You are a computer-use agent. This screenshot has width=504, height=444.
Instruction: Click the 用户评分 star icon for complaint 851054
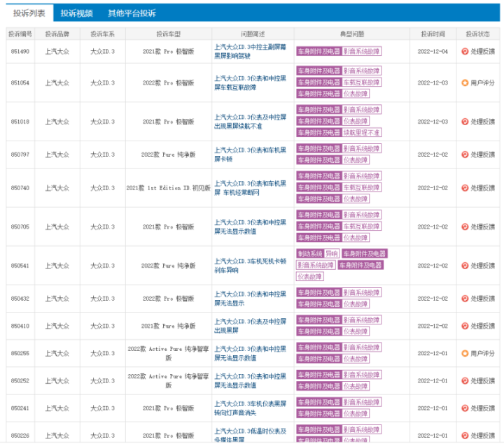(x=465, y=83)
